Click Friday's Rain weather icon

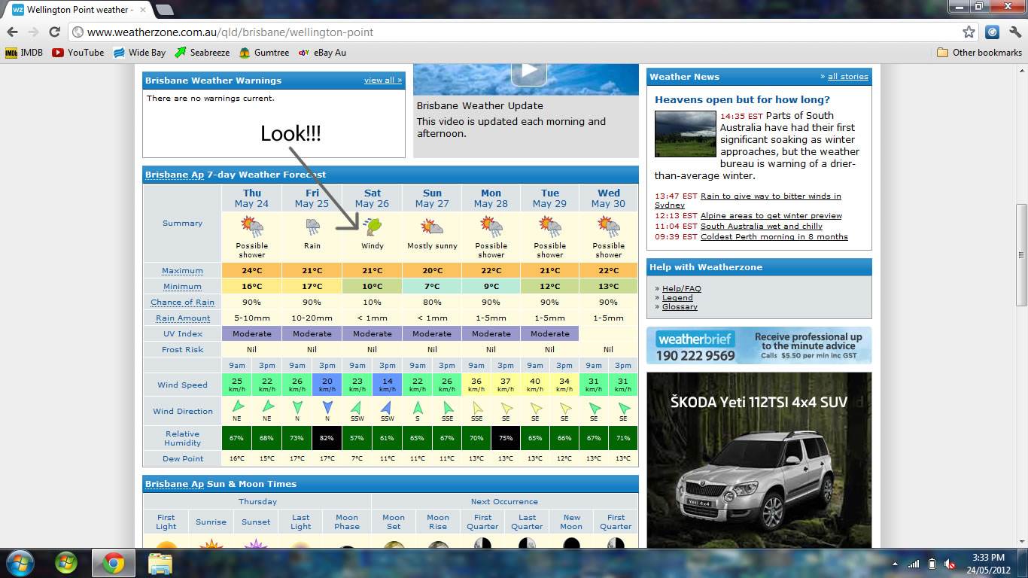[x=312, y=226]
